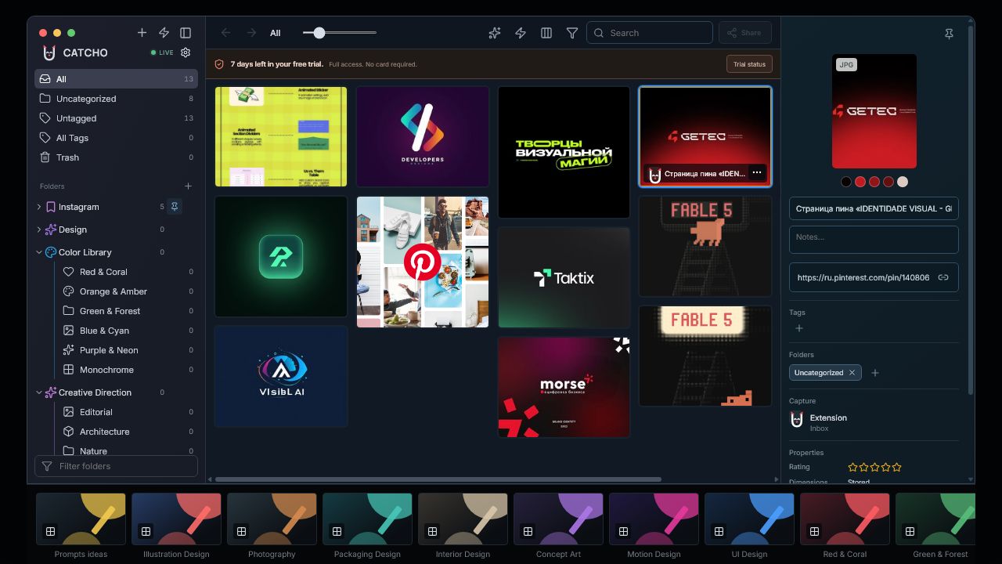
Task: Expand the Instagram folder
Action: [39, 207]
